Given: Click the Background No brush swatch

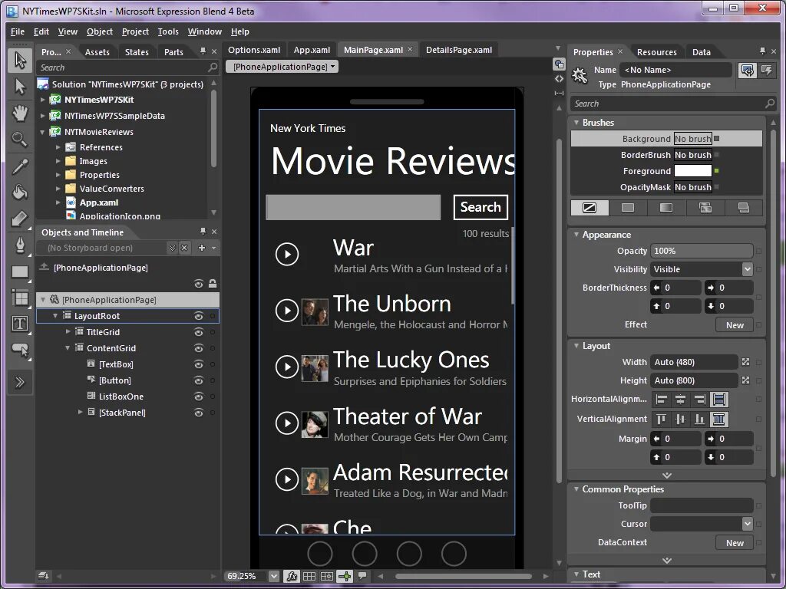Looking at the screenshot, I should pyautogui.click(x=693, y=139).
